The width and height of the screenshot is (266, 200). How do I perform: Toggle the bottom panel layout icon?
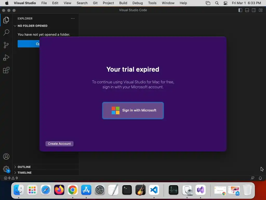[x=247, y=10]
